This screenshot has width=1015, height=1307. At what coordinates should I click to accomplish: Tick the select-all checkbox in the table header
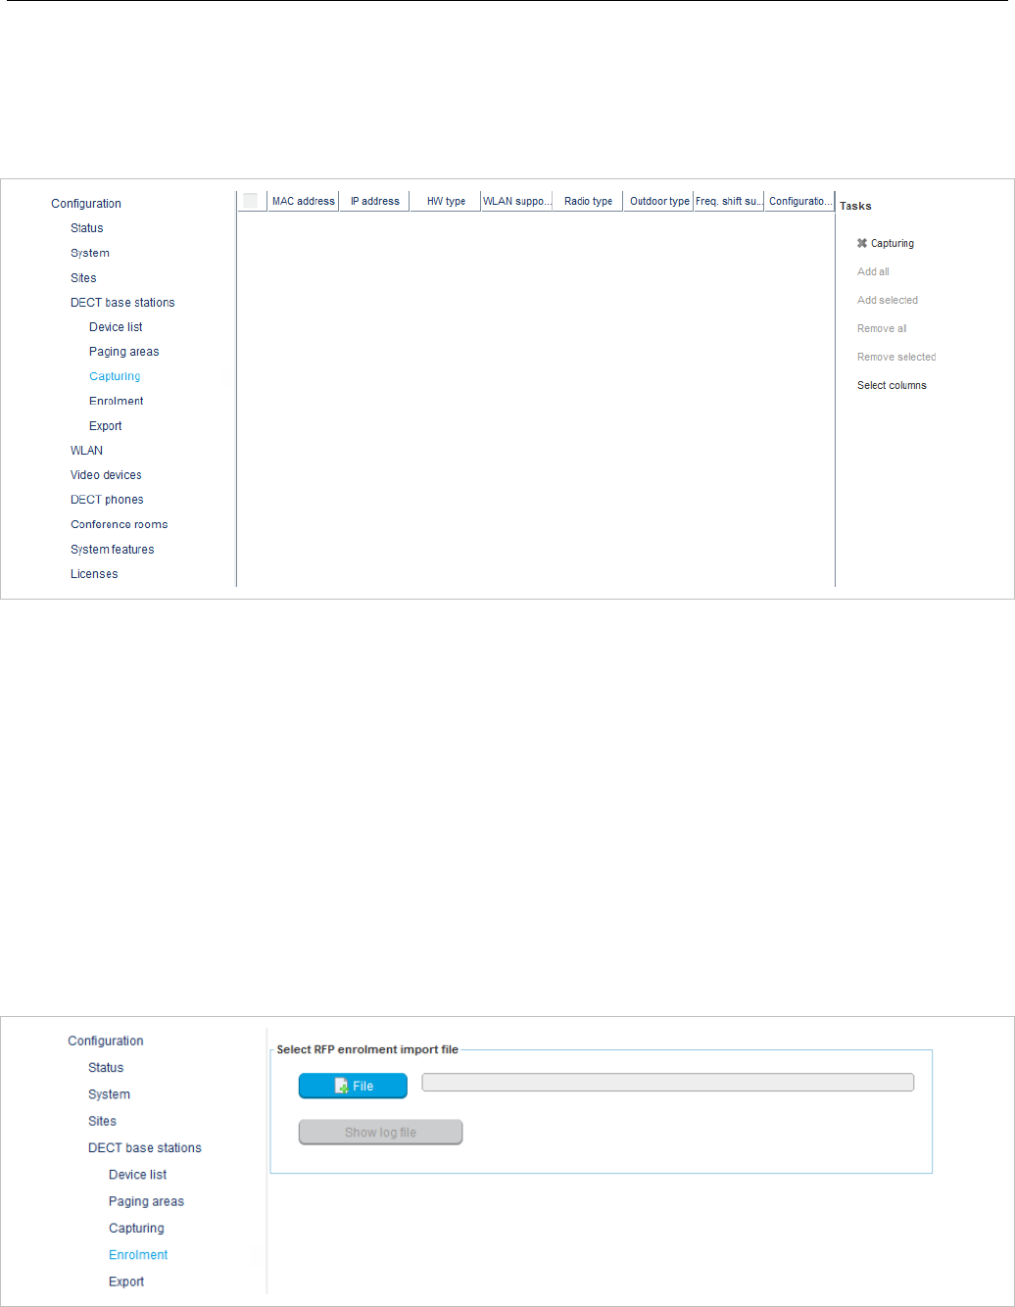tap(251, 201)
